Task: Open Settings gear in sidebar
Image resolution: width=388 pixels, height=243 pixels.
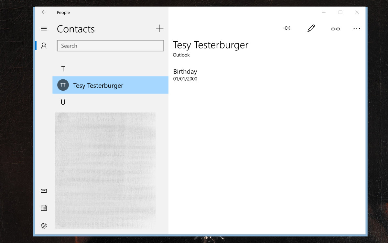Action: 44,226
